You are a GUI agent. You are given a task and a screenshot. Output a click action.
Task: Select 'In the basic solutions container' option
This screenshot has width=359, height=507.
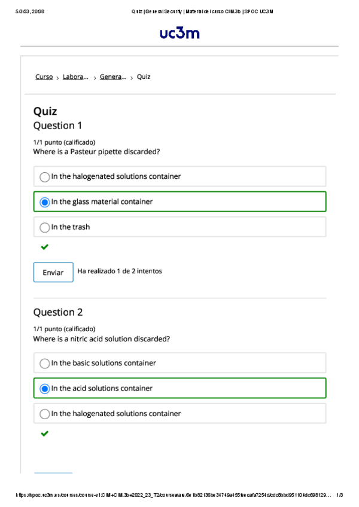click(45, 364)
